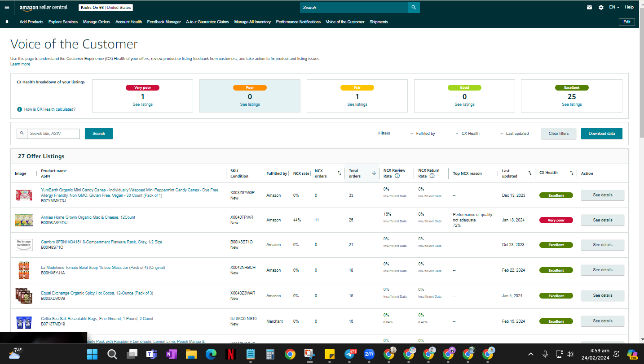This screenshot has height=364, width=644.
Task: Open Calculator from the taskbar
Action: (270, 354)
